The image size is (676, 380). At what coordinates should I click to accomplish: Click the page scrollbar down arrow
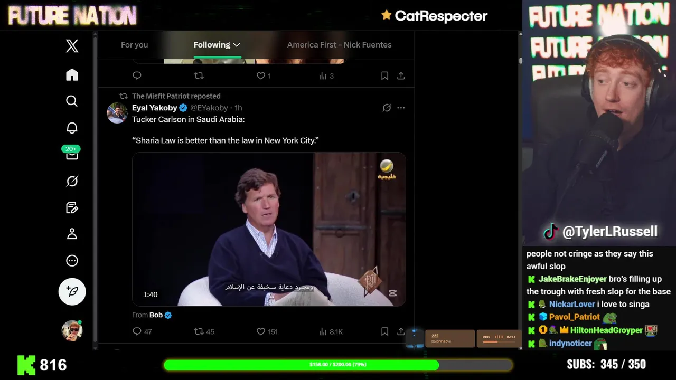[x=521, y=348]
